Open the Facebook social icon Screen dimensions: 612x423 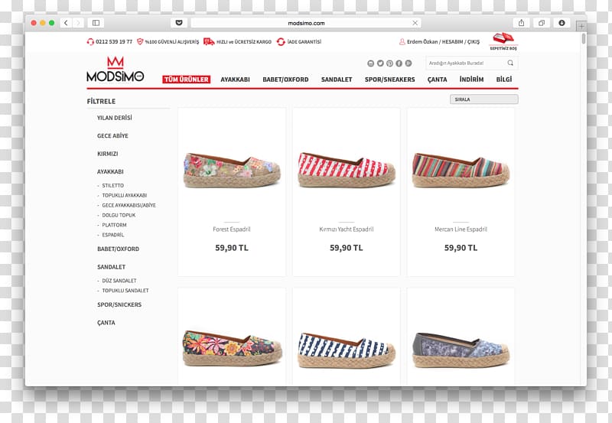pos(399,63)
